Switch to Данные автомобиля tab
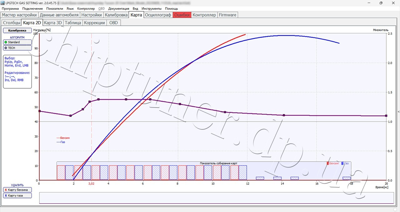This screenshot has height=212, width=400. pyautogui.click(x=59, y=15)
